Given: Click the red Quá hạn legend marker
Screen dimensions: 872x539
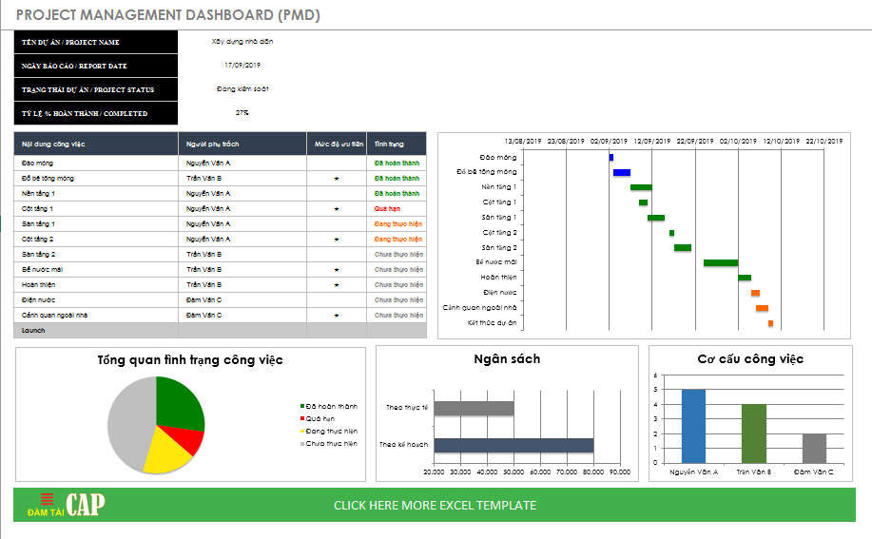Looking at the screenshot, I should click(x=302, y=418).
